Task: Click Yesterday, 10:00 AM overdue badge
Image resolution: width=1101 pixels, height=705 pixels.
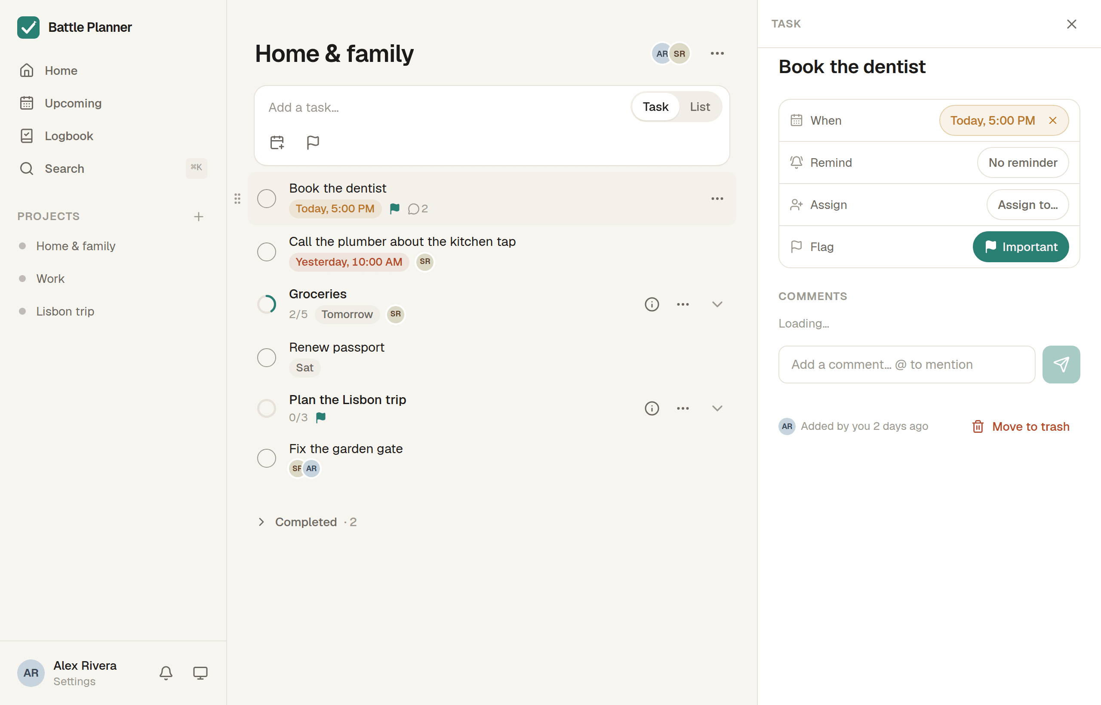Action: point(349,262)
